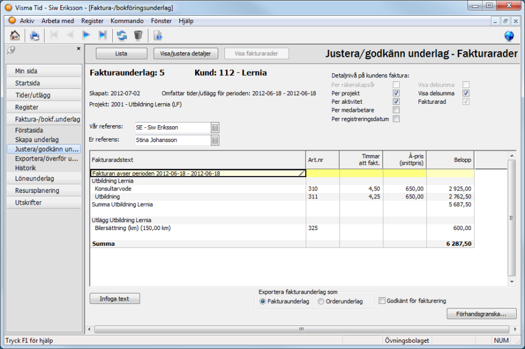Select the Orderunderlag radio button
Image resolution: width=525 pixels, height=349 pixels.
[321, 301]
